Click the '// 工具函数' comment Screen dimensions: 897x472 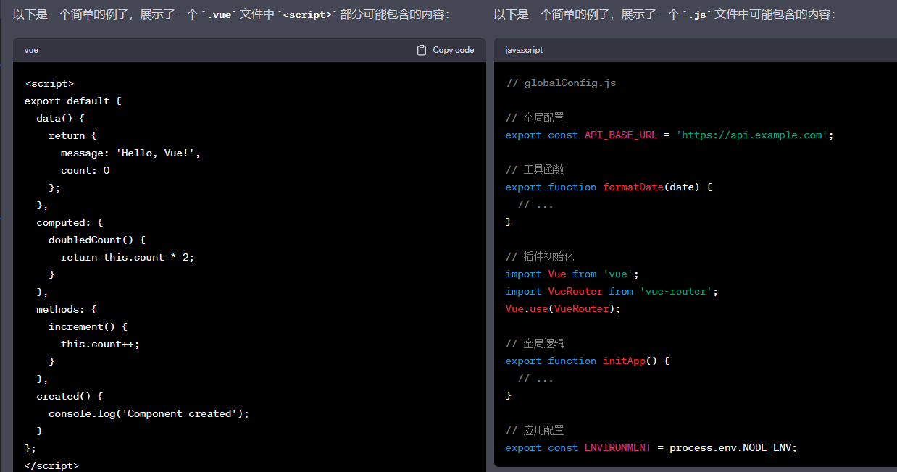tap(535, 169)
